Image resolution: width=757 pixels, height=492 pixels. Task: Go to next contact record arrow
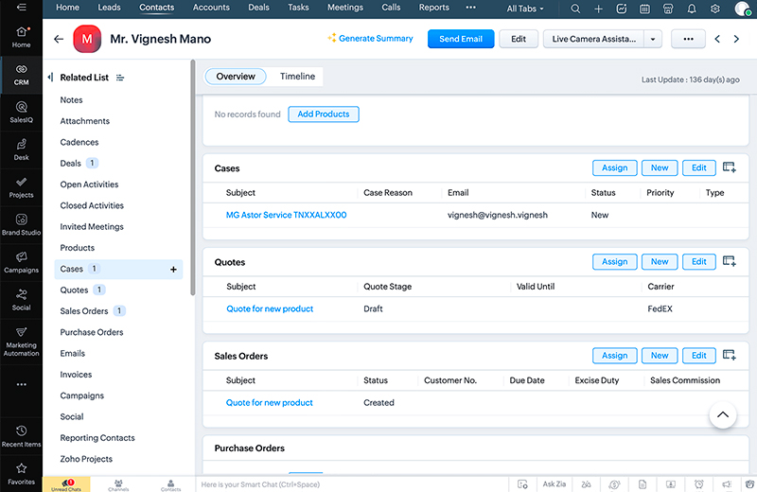coord(736,39)
